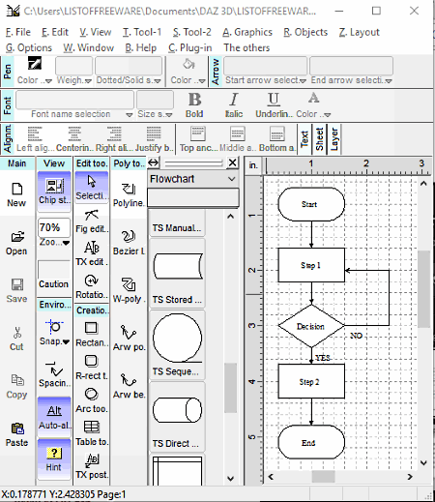Close the shape palette panel
The height and width of the screenshot is (502, 435).
232,162
